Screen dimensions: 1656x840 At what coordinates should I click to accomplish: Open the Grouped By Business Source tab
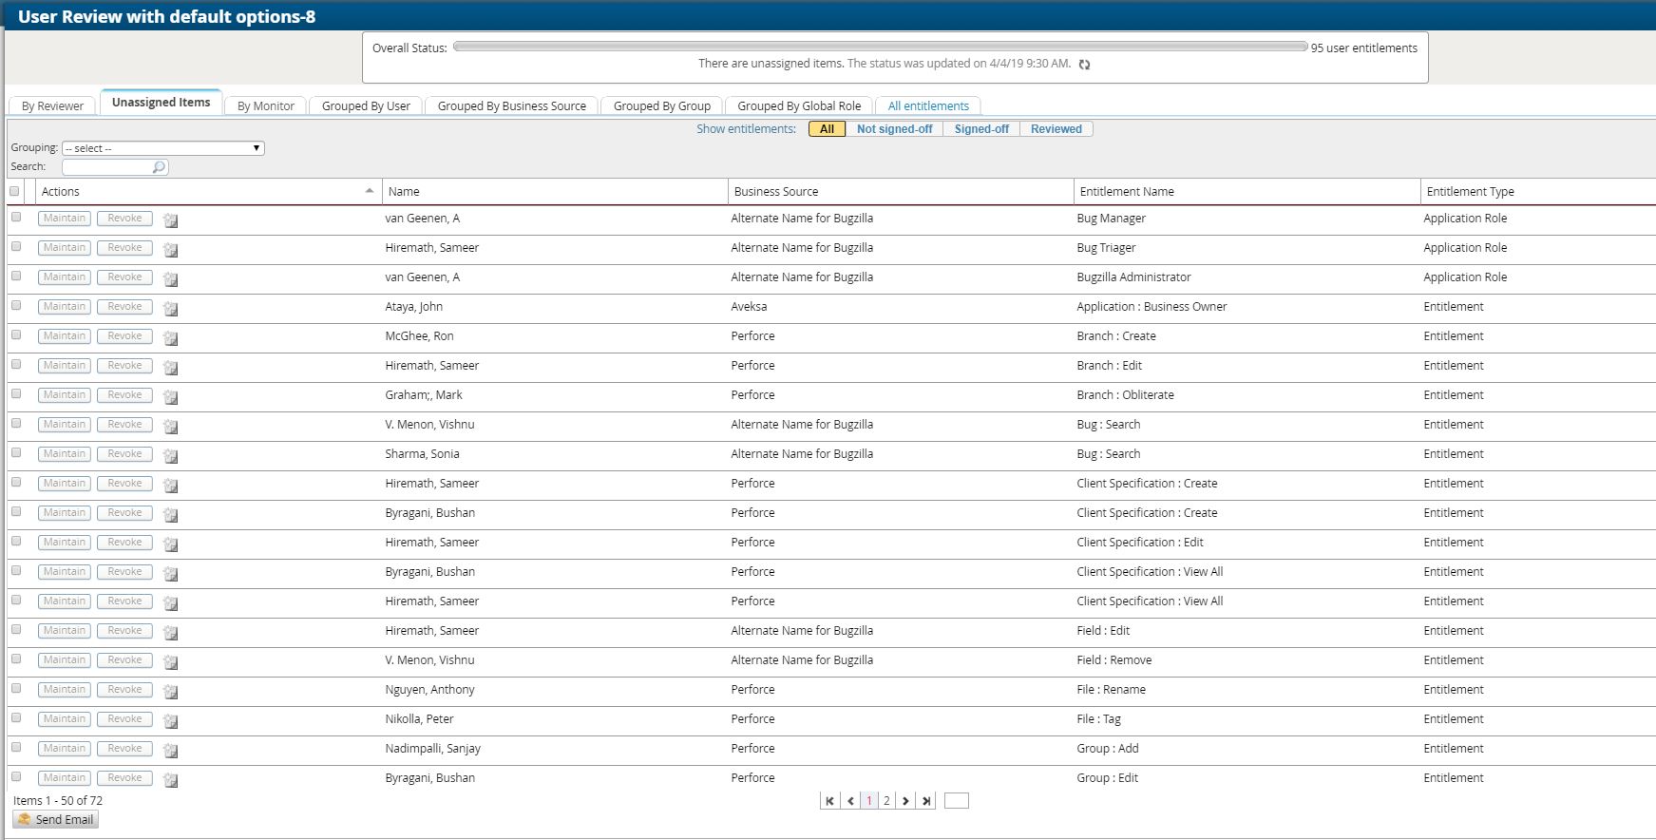pos(511,106)
